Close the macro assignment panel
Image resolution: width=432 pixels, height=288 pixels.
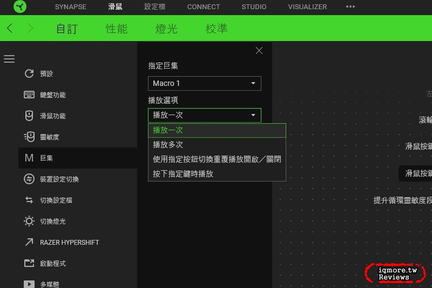tap(259, 50)
